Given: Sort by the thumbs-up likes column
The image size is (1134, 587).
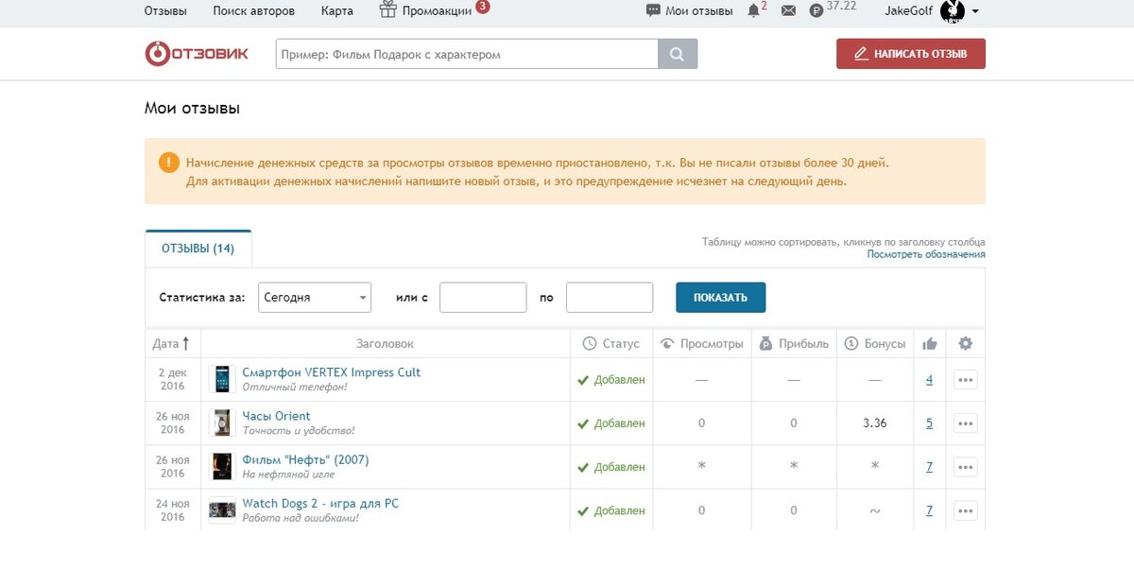Looking at the screenshot, I should coord(929,343).
